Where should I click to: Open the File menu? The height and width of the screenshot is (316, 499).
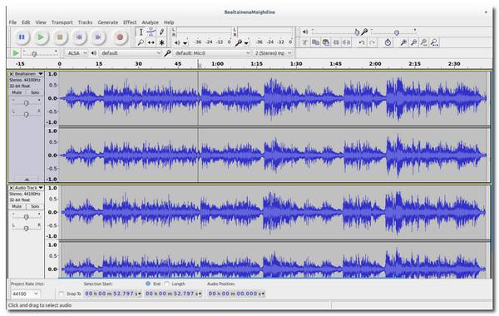pos(12,22)
